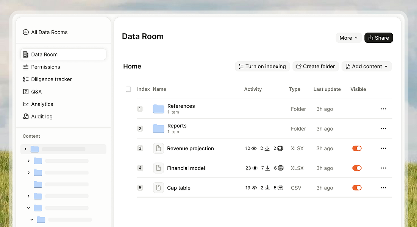This screenshot has width=417, height=227.
Task: Open the More dropdown
Action: tap(349, 38)
